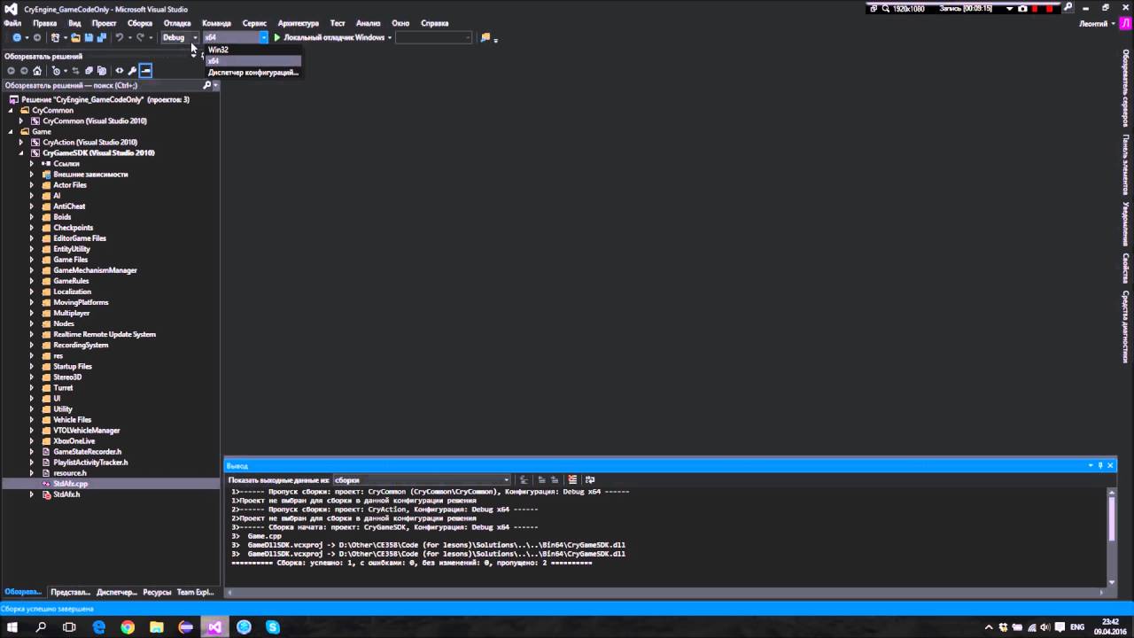Expand the Actor Files folder
Viewport: 1134px width, 638px height.
click(32, 185)
